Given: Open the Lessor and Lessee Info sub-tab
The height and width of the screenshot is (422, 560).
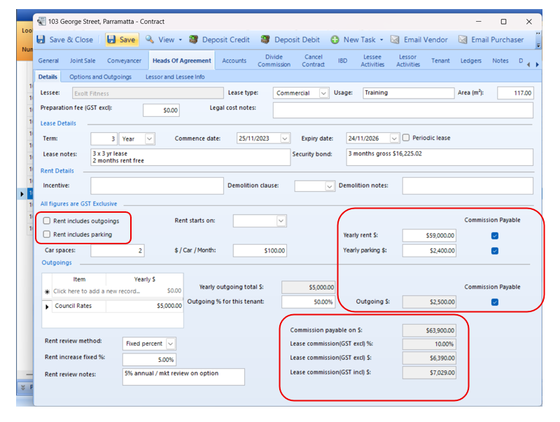Looking at the screenshot, I should click(x=175, y=77).
